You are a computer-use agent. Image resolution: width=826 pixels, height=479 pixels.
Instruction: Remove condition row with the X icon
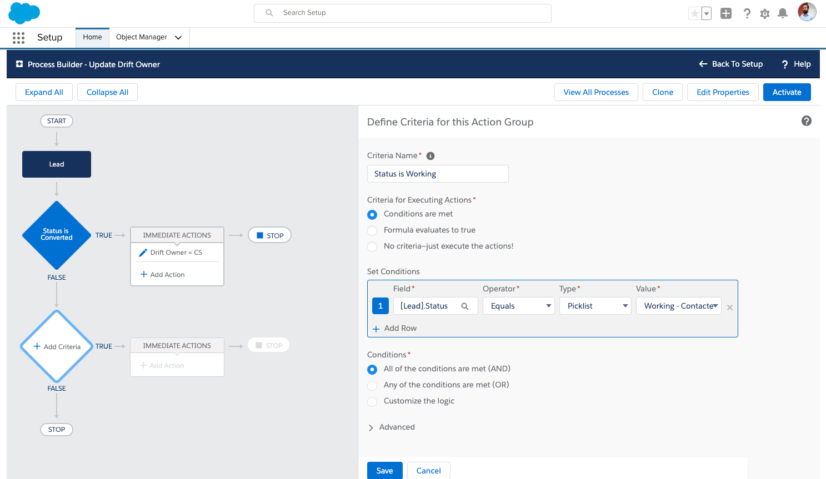(730, 307)
